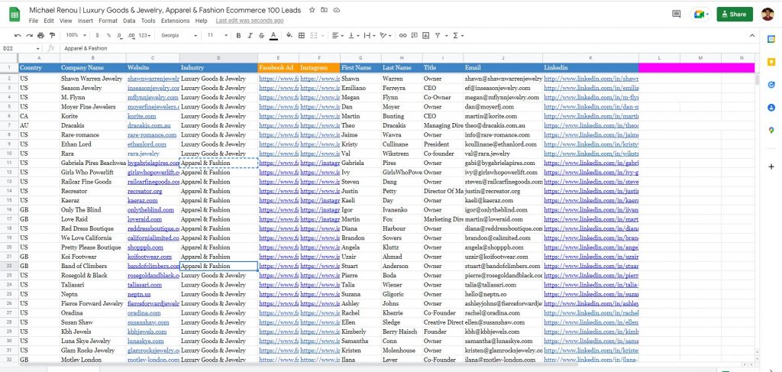Increase decimal places
This screenshot has width=782, height=372.
coord(131,35)
